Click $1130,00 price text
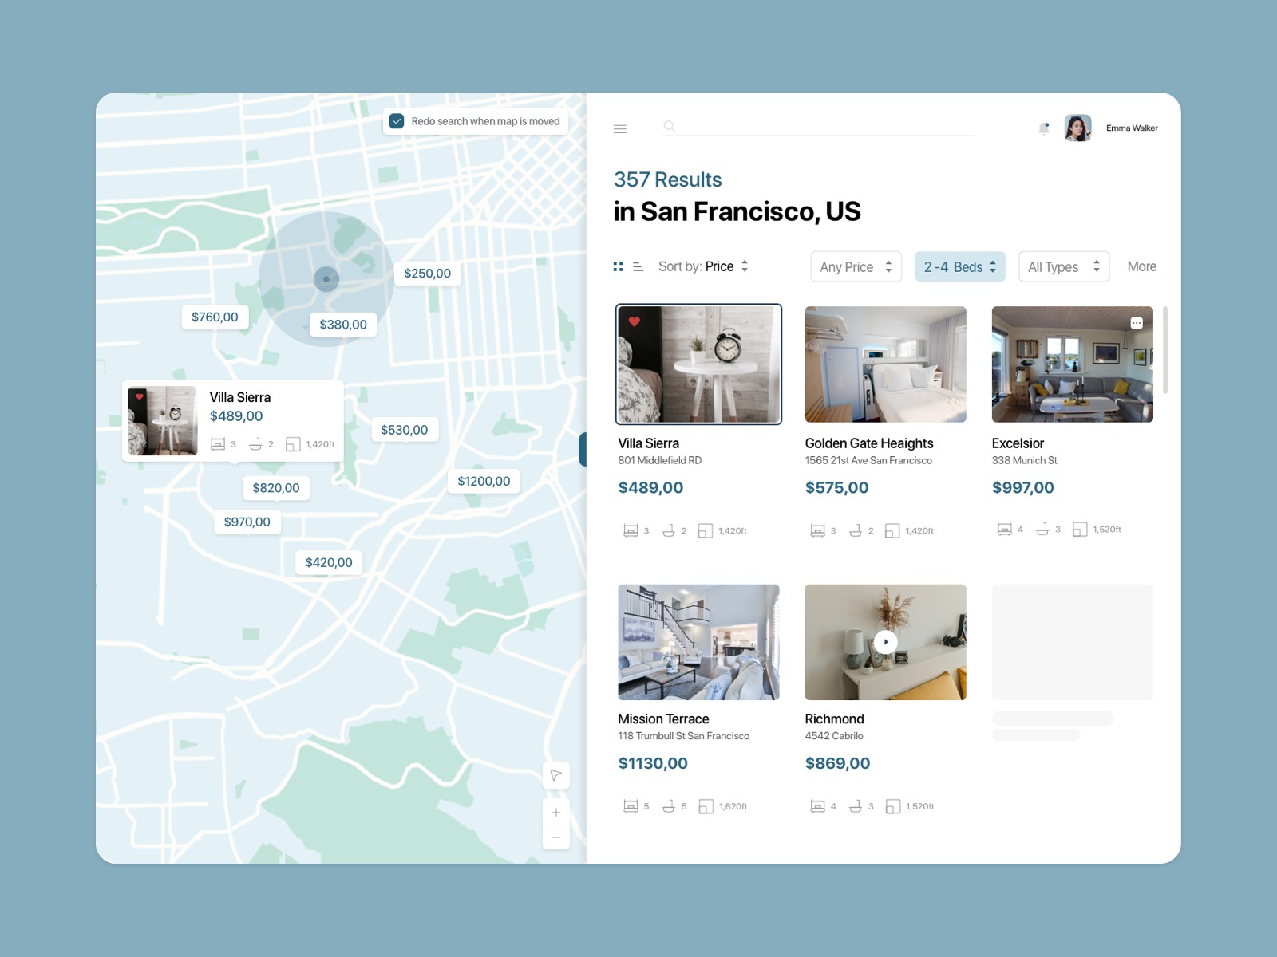 pyautogui.click(x=652, y=763)
